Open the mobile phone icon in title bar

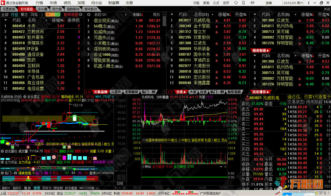coord(243,3)
